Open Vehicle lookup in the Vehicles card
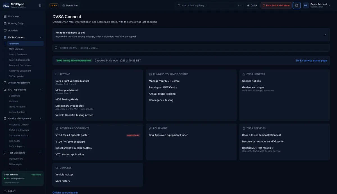Screen dimensions: 337x194 [64, 175]
